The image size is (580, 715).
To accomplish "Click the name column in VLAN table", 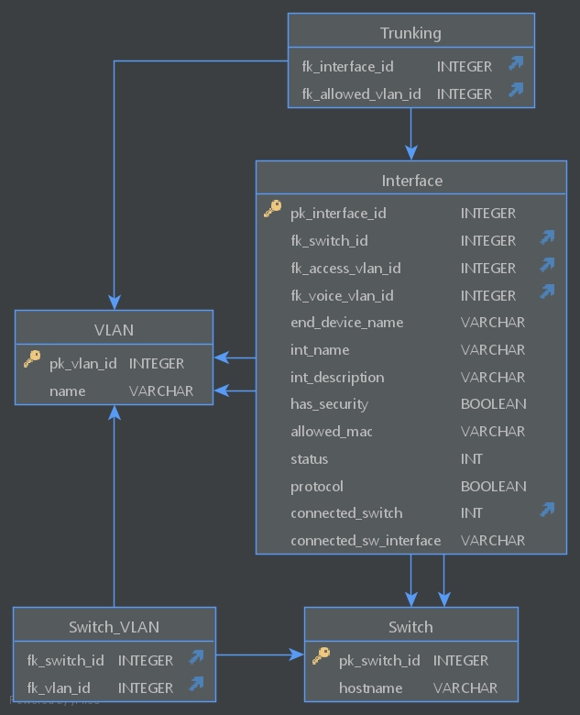I will pyautogui.click(x=114, y=390).
